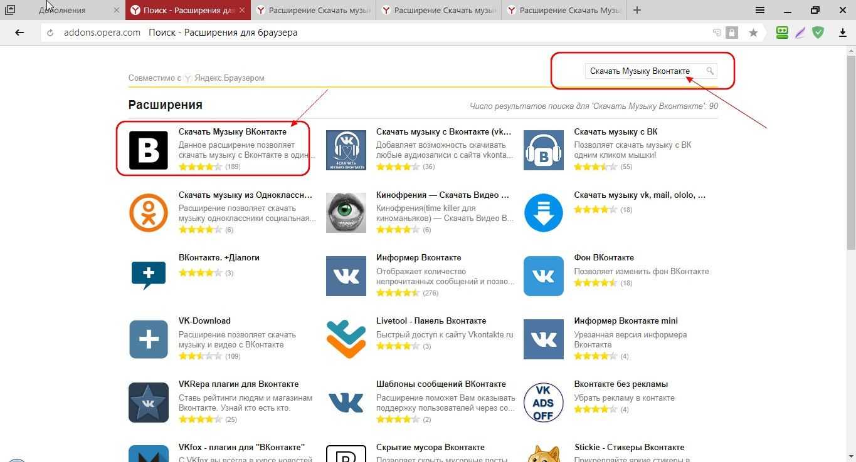This screenshot has height=462, width=856.
Task: Open Вконтакте без рекламы title link
Action: tap(621, 384)
